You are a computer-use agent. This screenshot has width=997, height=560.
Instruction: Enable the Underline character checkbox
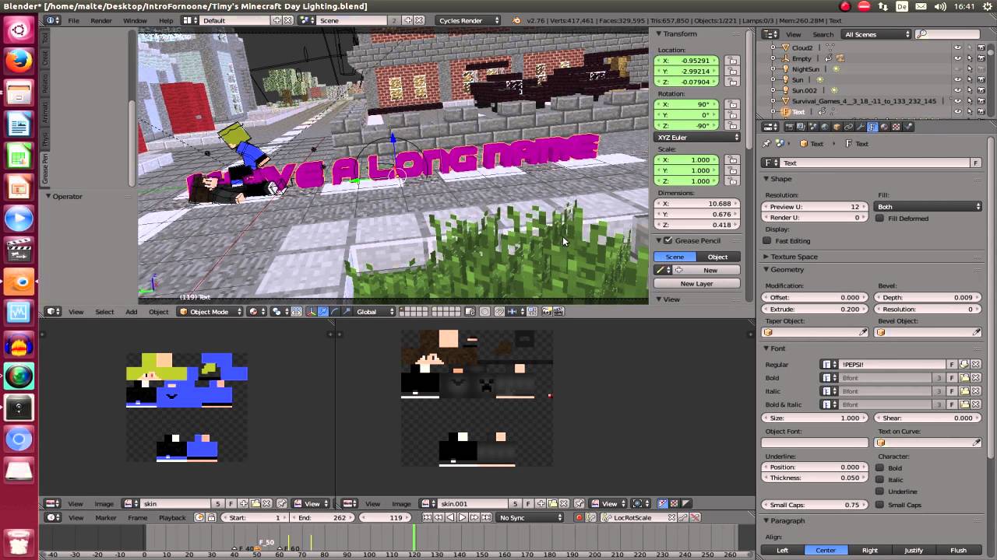click(879, 492)
